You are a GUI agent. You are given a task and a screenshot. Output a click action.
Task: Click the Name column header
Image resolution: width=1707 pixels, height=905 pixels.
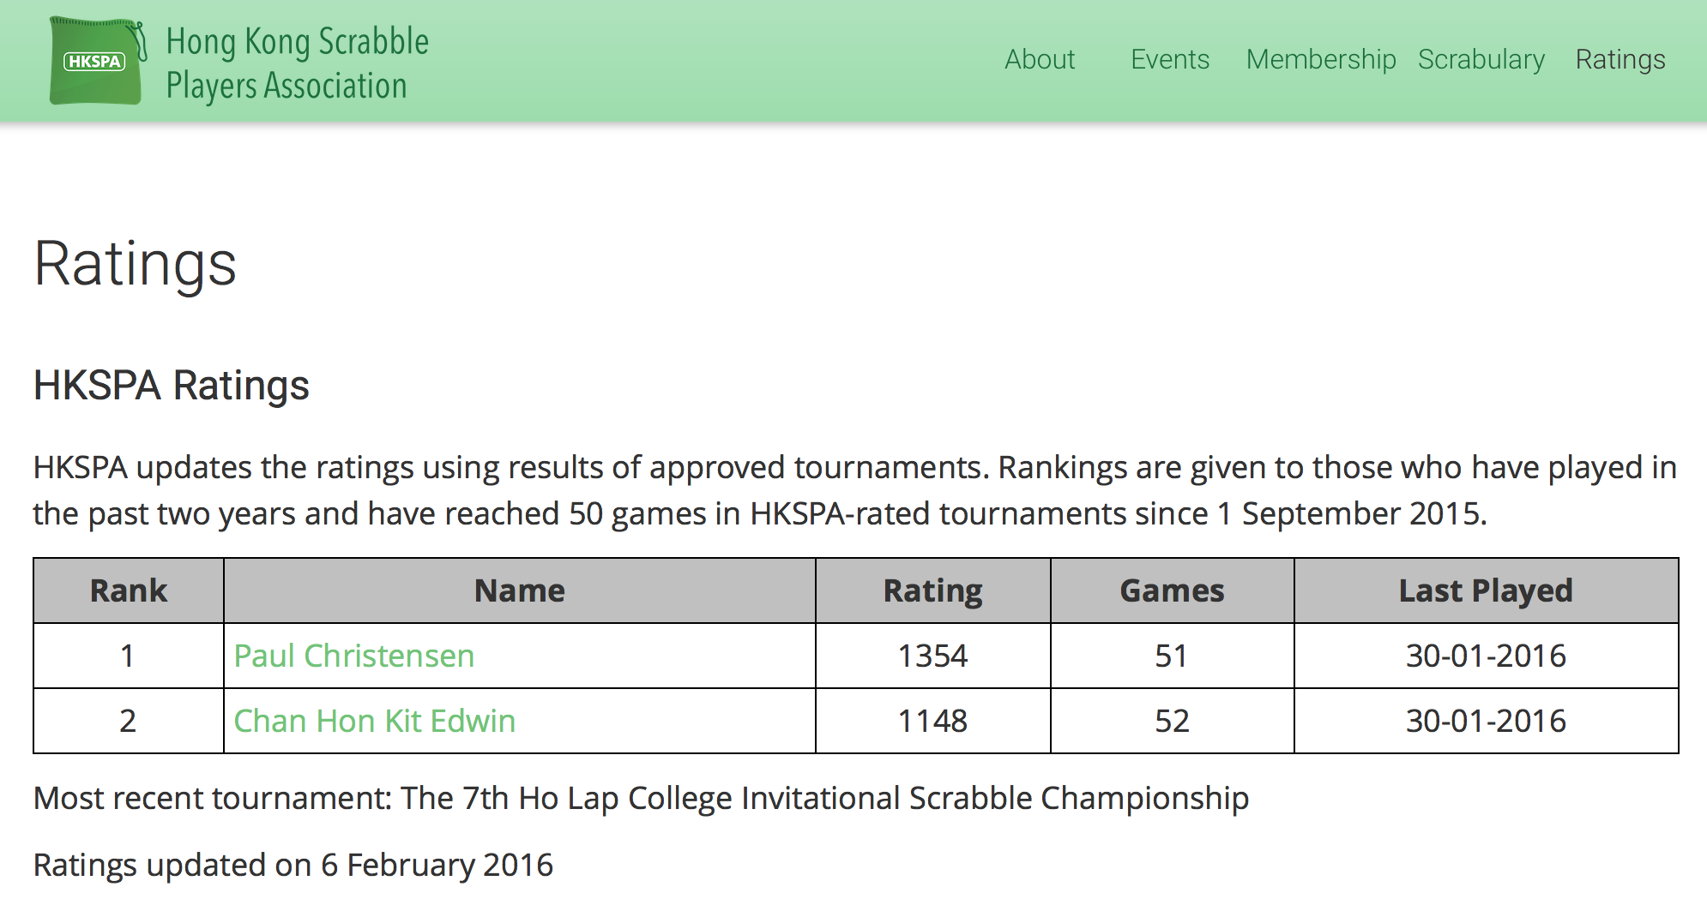point(520,590)
